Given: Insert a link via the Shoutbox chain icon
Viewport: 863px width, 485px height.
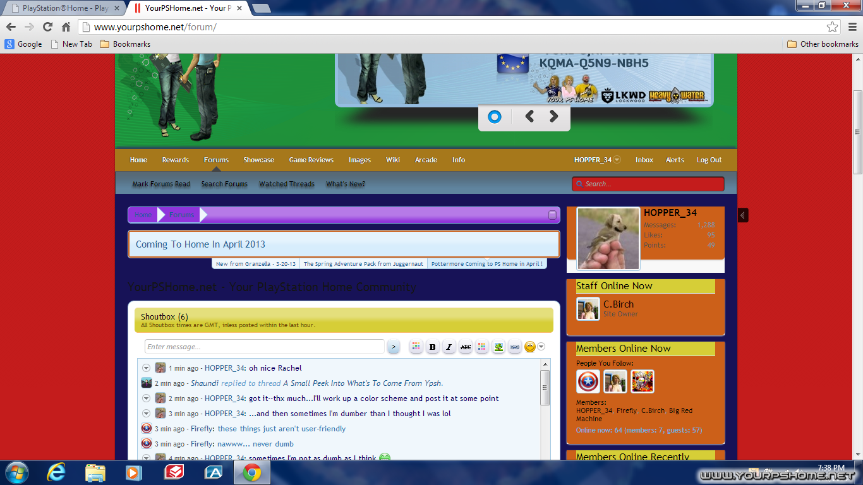Looking at the screenshot, I should (x=515, y=347).
